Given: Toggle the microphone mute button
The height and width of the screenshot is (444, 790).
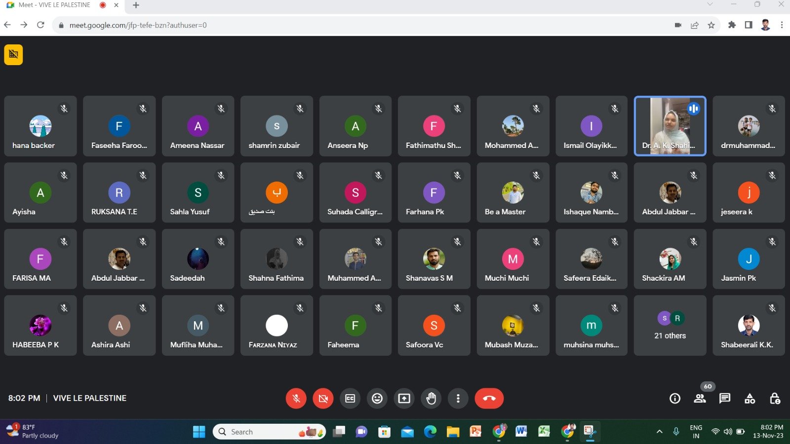Looking at the screenshot, I should click(x=296, y=398).
